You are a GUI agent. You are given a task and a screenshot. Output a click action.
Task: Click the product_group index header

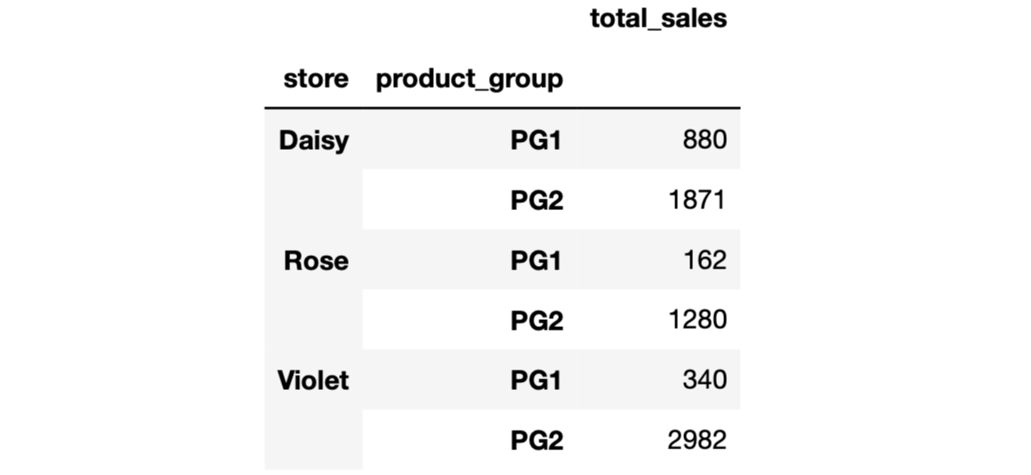point(469,79)
